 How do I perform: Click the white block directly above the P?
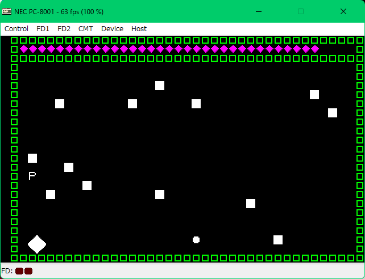[32, 158]
